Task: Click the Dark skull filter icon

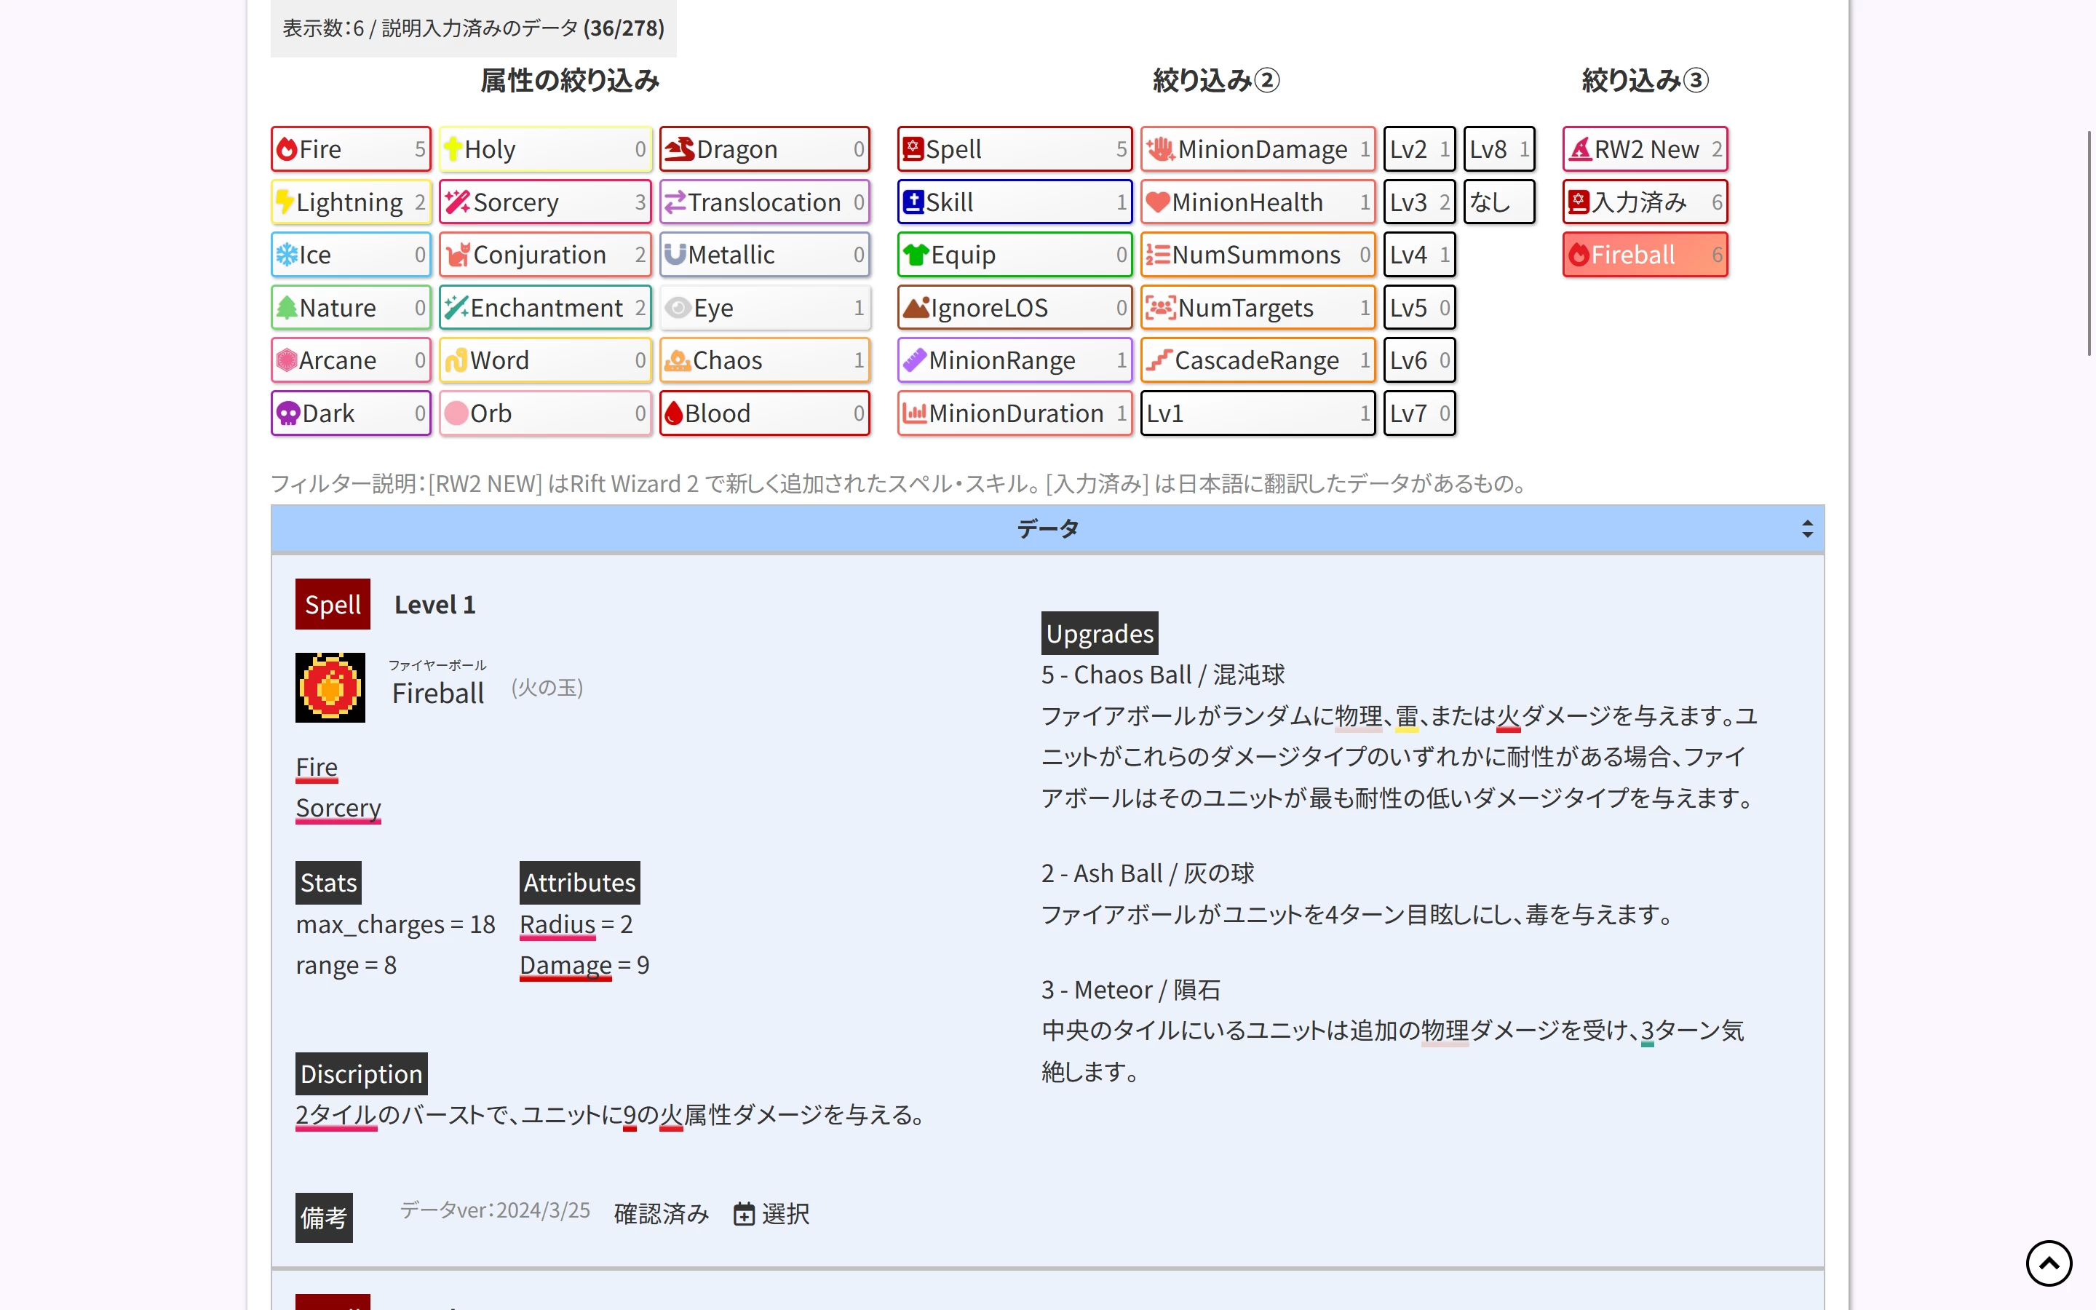Action: pyautogui.click(x=288, y=413)
